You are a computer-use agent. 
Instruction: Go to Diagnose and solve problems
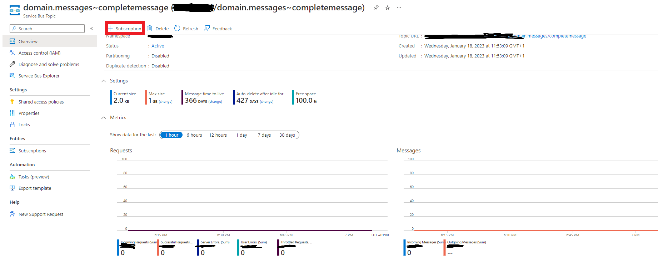tap(50, 64)
